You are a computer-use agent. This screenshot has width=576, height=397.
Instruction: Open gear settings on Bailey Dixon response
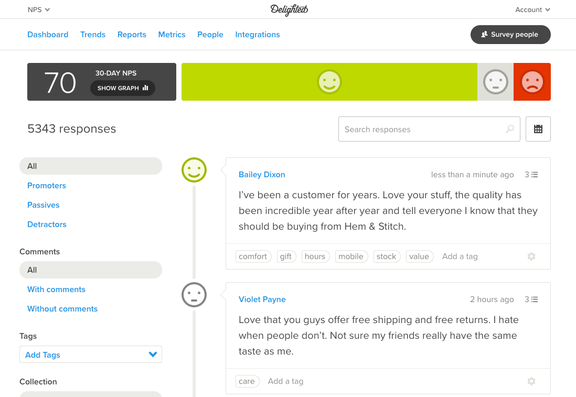click(531, 256)
